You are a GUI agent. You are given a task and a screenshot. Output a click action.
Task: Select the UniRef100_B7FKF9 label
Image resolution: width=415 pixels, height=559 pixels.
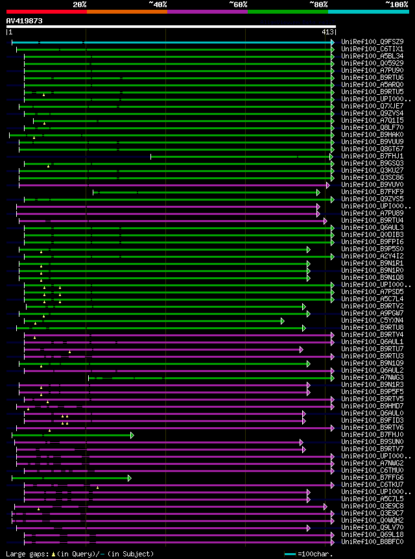[x=372, y=192]
